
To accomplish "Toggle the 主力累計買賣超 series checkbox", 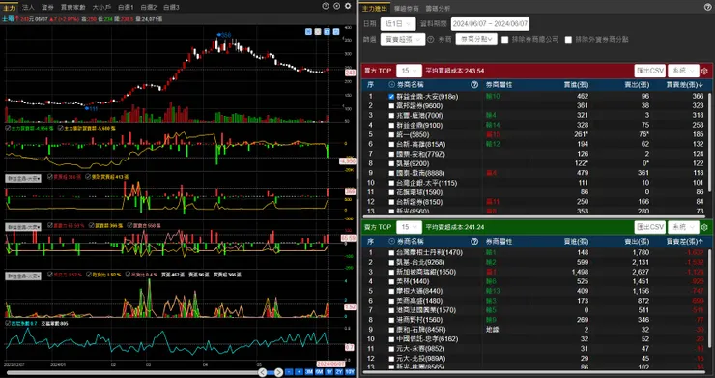I will (61, 129).
